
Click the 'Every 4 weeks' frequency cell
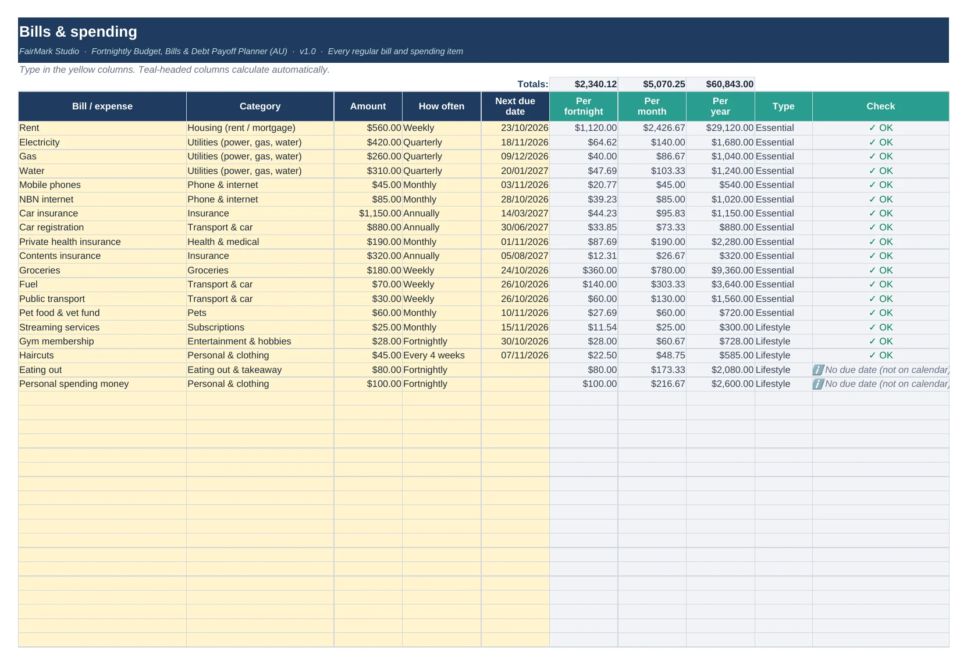pos(442,355)
